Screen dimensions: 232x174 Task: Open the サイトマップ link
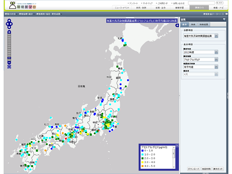(x=148, y=3)
